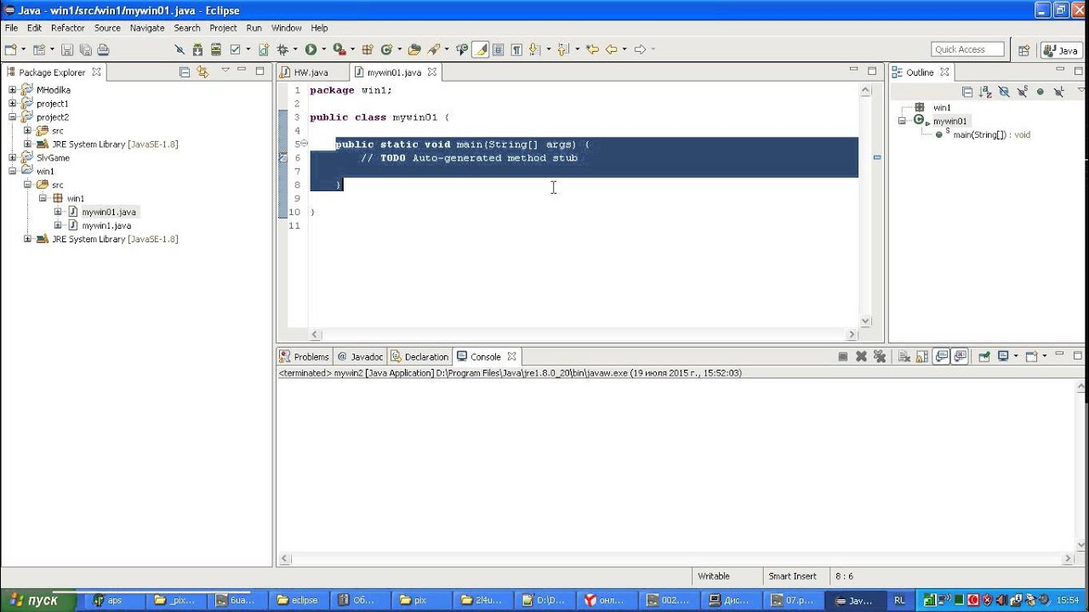Screen dimensions: 1089x612
Task: Click the Save All icon
Action: click(85, 50)
